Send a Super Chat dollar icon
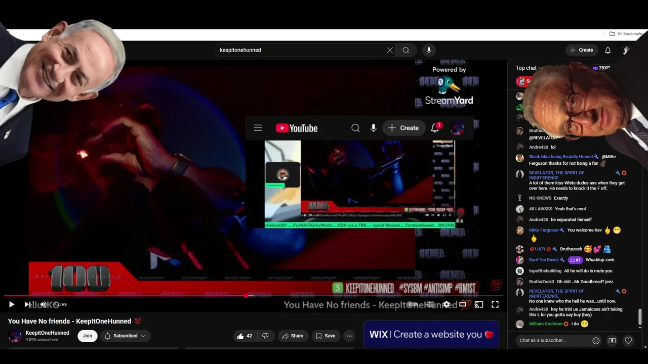This screenshot has width=648, height=364. pos(612,341)
